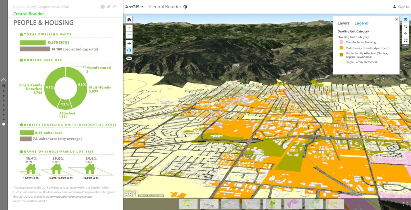Switch to the Layers tab
The height and width of the screenshot is (210, 411).
pyautogui.click(x=343, y=23)
